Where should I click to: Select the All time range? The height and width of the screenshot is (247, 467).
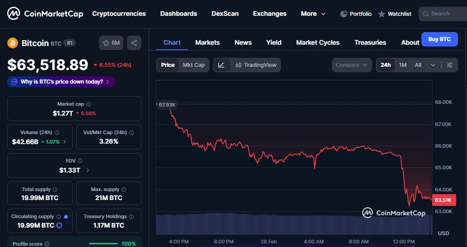pos(418,65)
